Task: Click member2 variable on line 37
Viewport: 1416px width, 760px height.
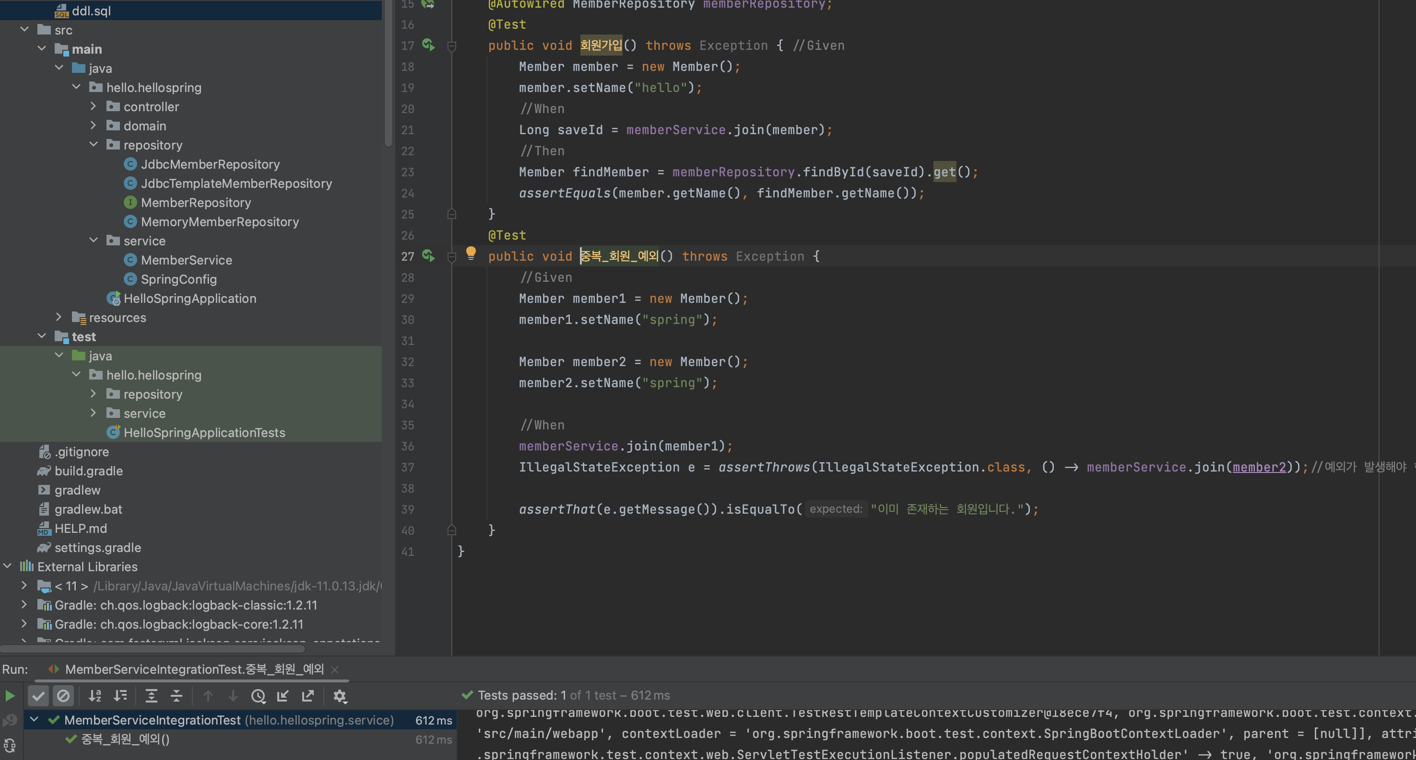Action: pyautogui.click(x=1259, y=467)
